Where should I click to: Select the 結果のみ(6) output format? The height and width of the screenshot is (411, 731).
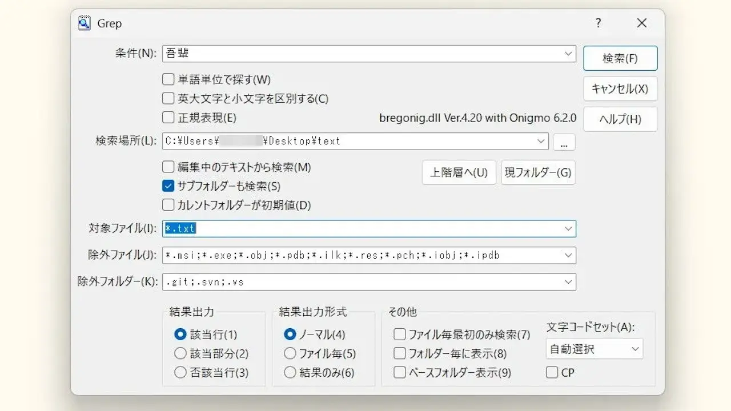coord(290,372)
